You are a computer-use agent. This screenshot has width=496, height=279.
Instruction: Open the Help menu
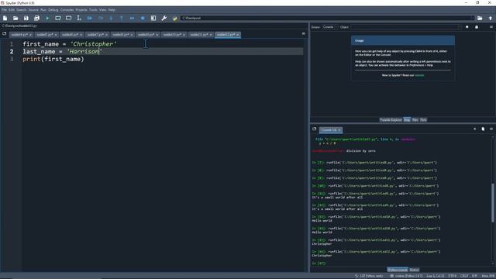coord(112,10)
